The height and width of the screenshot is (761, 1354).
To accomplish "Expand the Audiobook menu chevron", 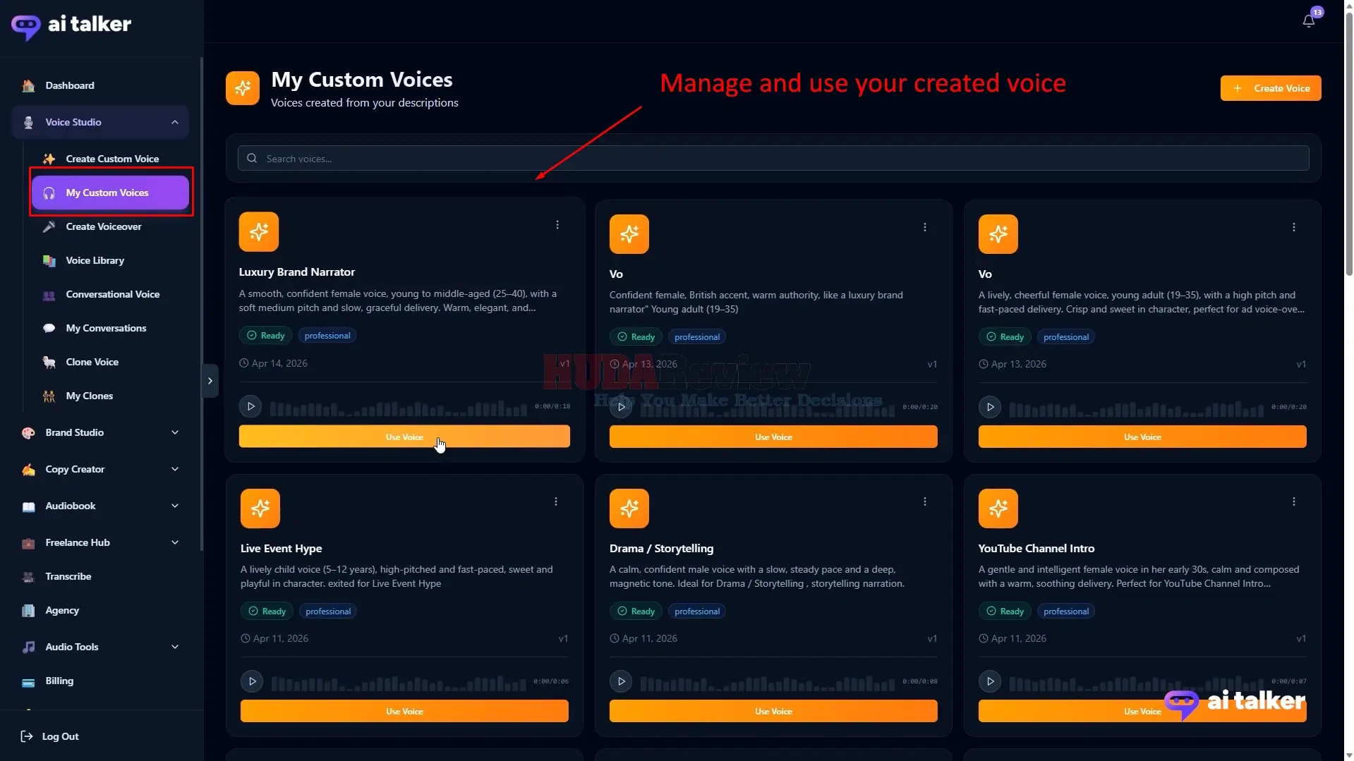I will coord(175,506).
